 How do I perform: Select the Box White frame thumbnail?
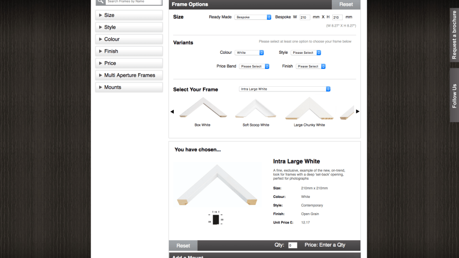tap(202, 109)
